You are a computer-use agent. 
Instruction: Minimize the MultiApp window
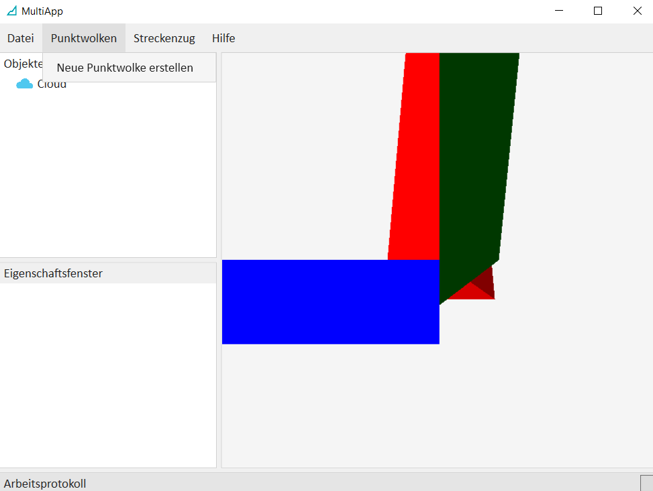(x=558, y=11)
